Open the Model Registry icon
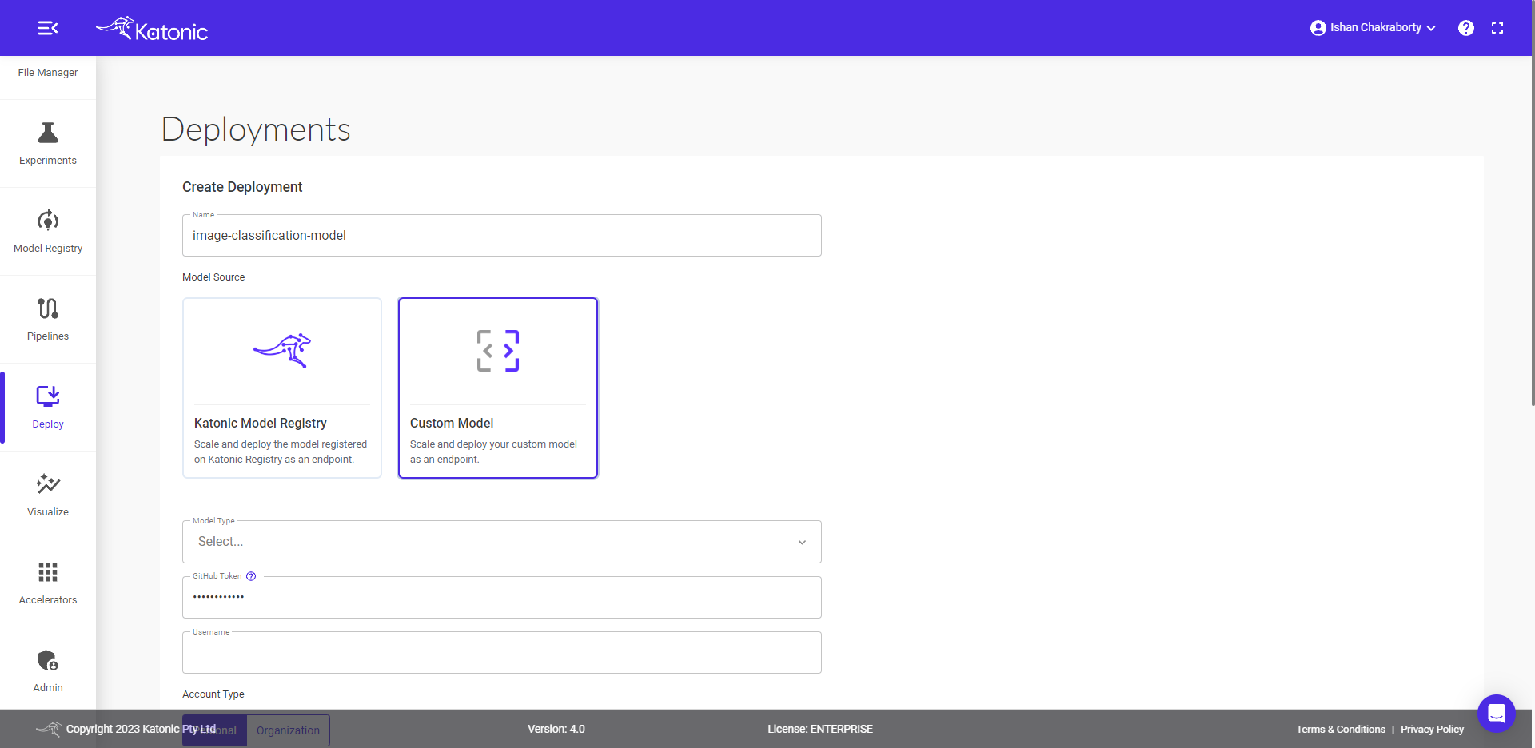This screenshot has height=748, width=1535. [48, 221]
